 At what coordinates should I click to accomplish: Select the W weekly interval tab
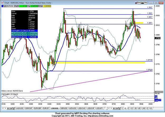pos(151,108)
